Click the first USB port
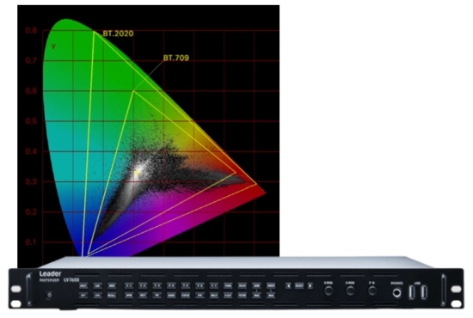 click(x=411, y=292)
